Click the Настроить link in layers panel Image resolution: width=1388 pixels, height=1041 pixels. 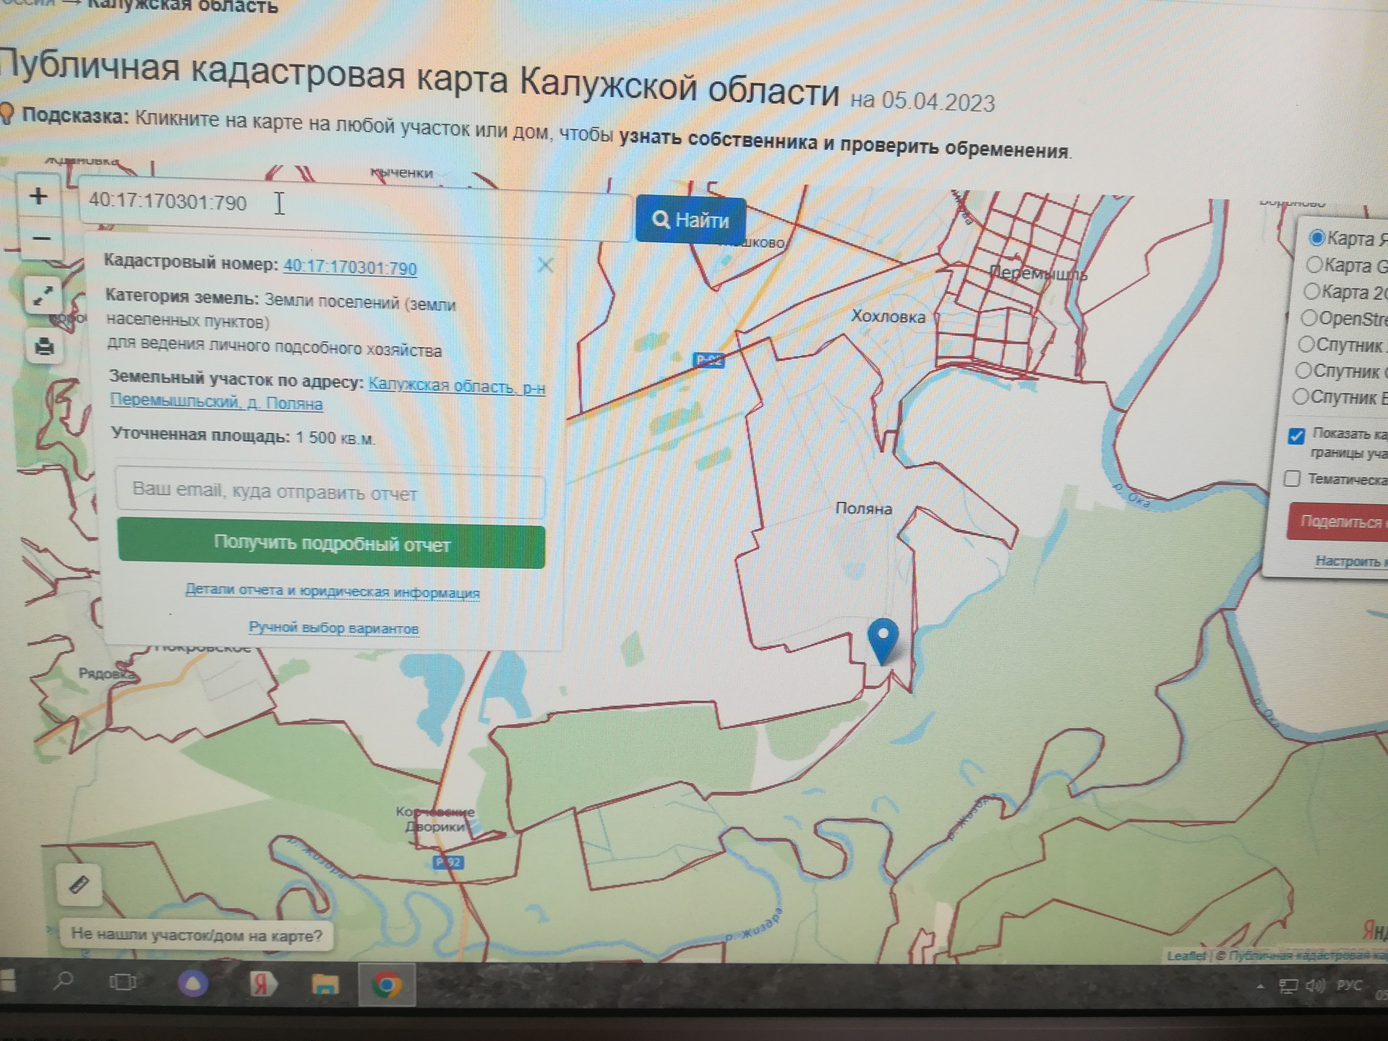(x=1348, y=561)
